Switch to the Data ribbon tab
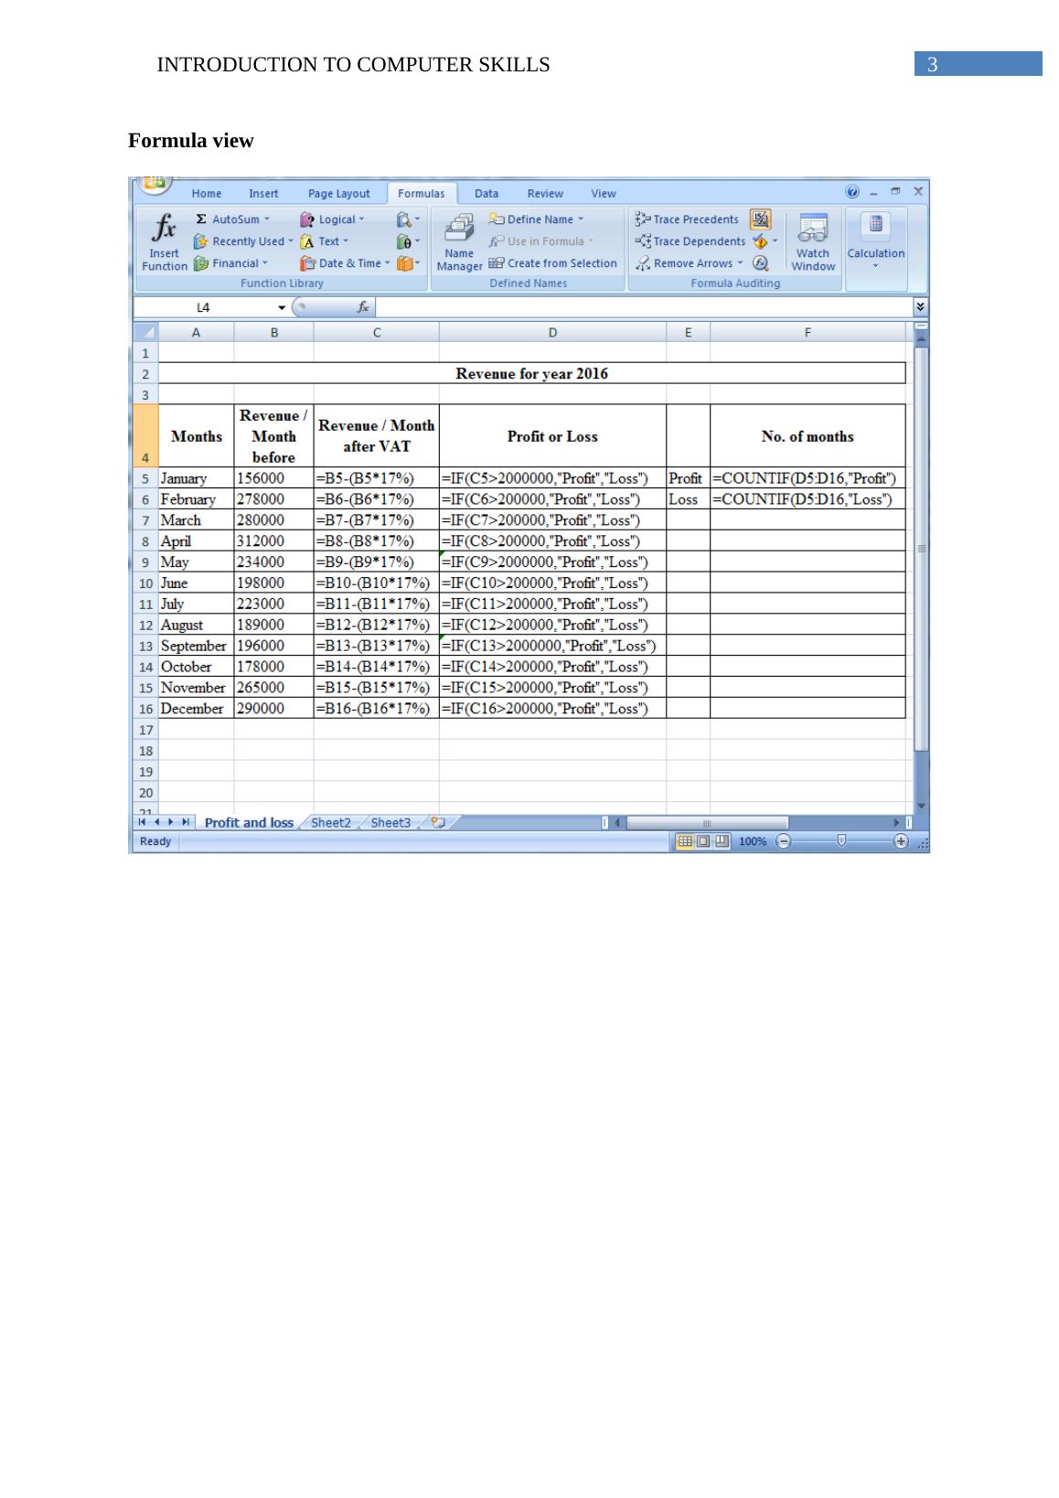Screen dimensions: 1059x1498 [487, 193]
